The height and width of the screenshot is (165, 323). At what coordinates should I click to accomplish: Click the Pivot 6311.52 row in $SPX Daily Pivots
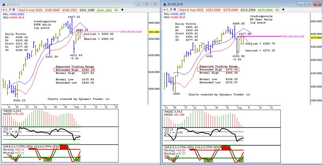[16, 44]
